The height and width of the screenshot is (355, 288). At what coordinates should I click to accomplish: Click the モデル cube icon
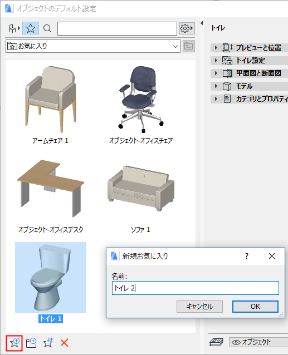[x=227, y=86]
